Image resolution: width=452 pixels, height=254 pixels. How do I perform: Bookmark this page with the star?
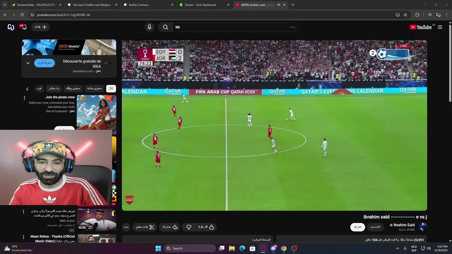405,15
